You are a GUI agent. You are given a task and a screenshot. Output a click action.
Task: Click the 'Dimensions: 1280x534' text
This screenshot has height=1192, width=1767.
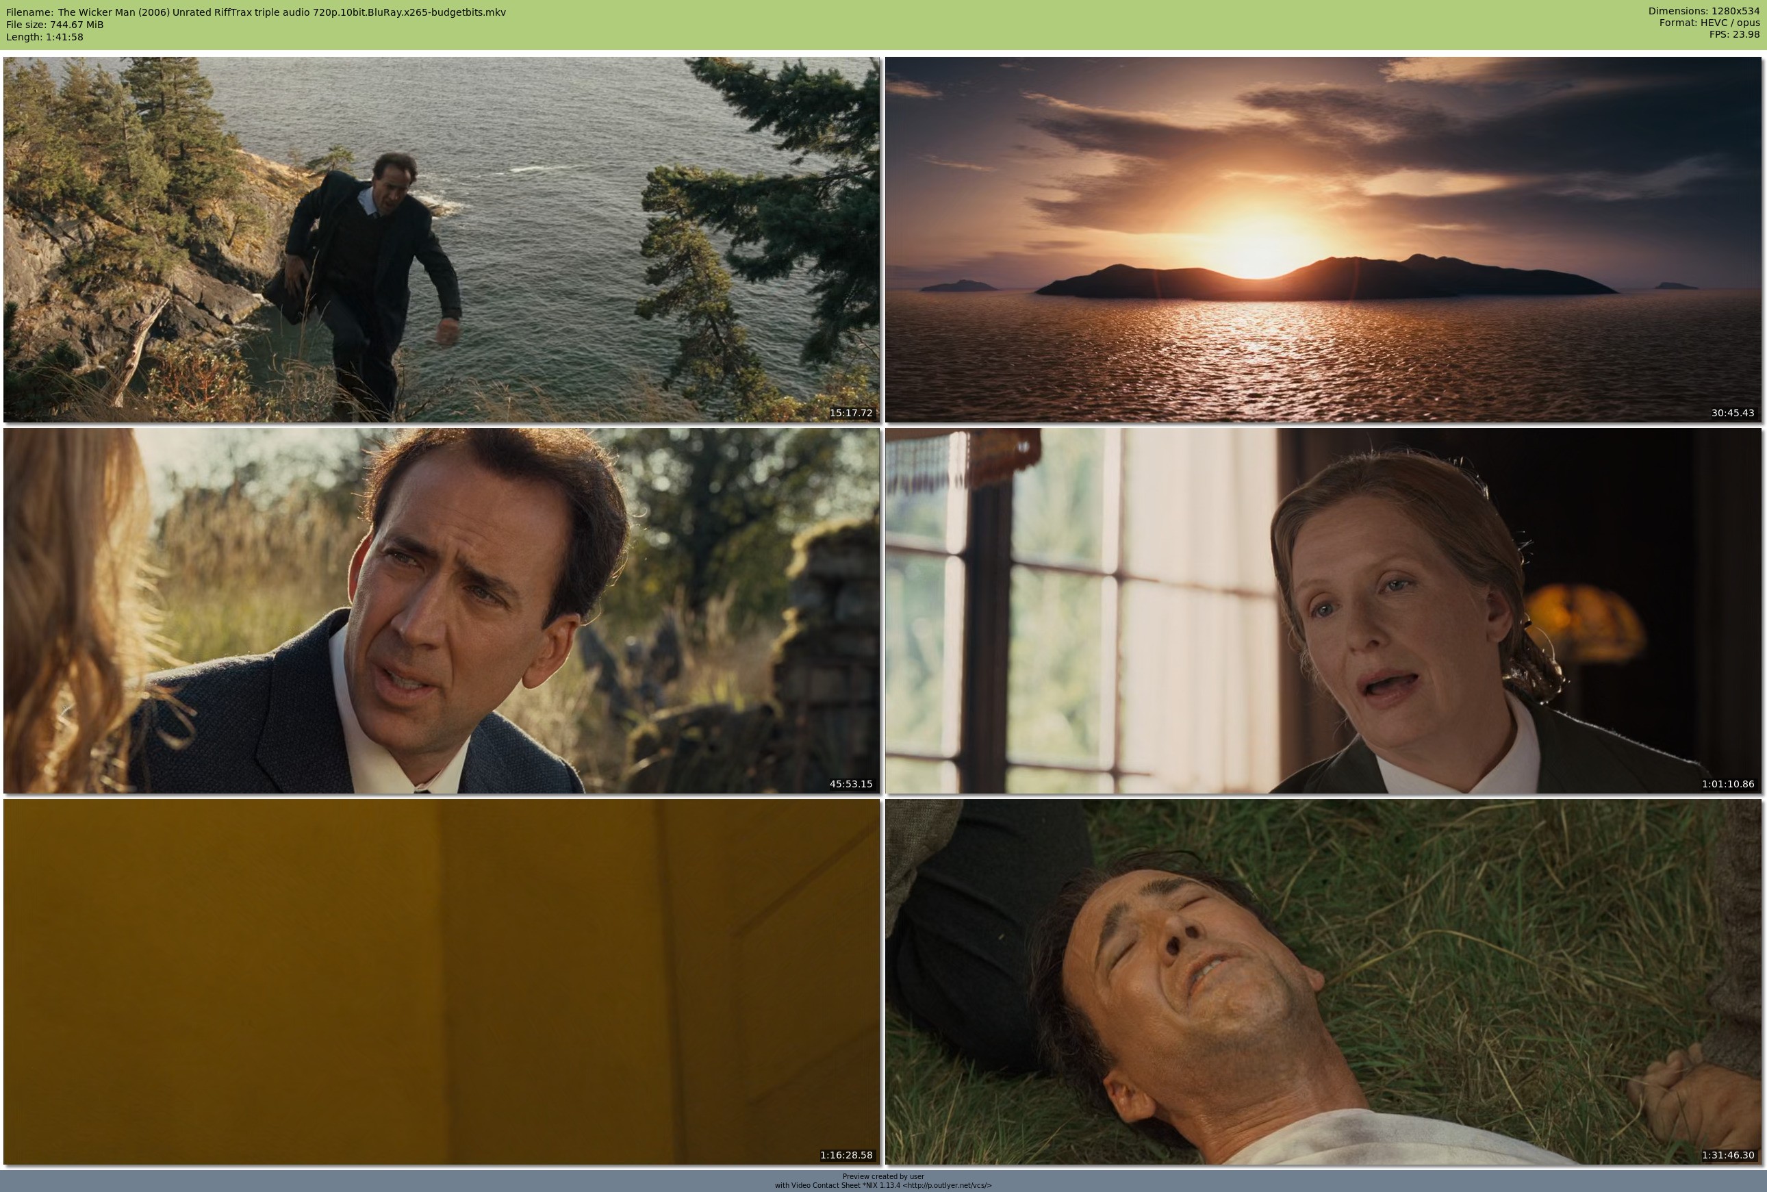(1704, 11)
